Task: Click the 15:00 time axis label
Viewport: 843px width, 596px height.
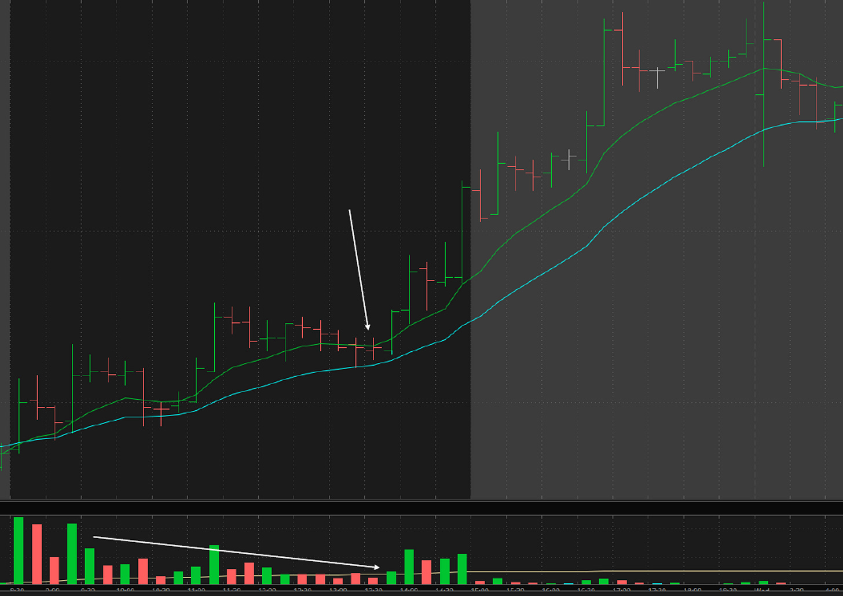Action: tap(478, 590)
